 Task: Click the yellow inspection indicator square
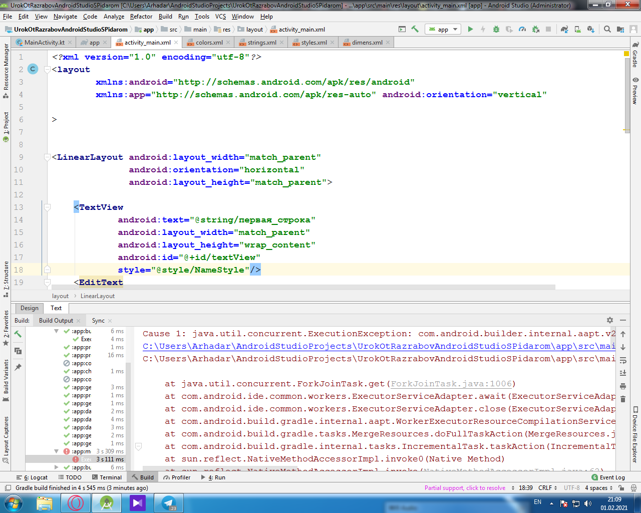pyautogui.click(x=626, y=53)
